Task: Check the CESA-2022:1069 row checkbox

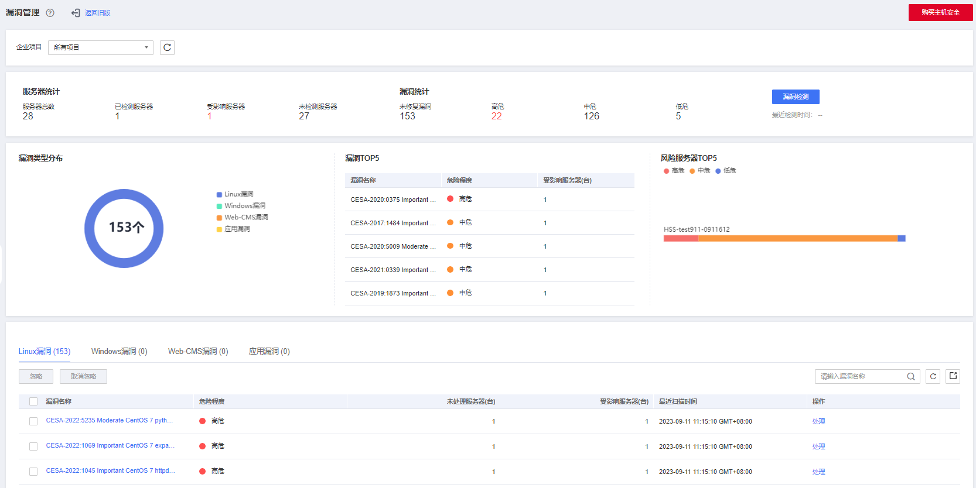Action: click(x=33, y=446)
